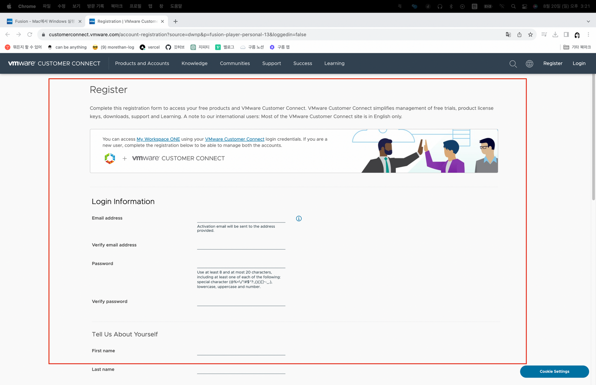Click the translate page icon
The width and height of the screenshot is (596, 385).
[508, 34]
